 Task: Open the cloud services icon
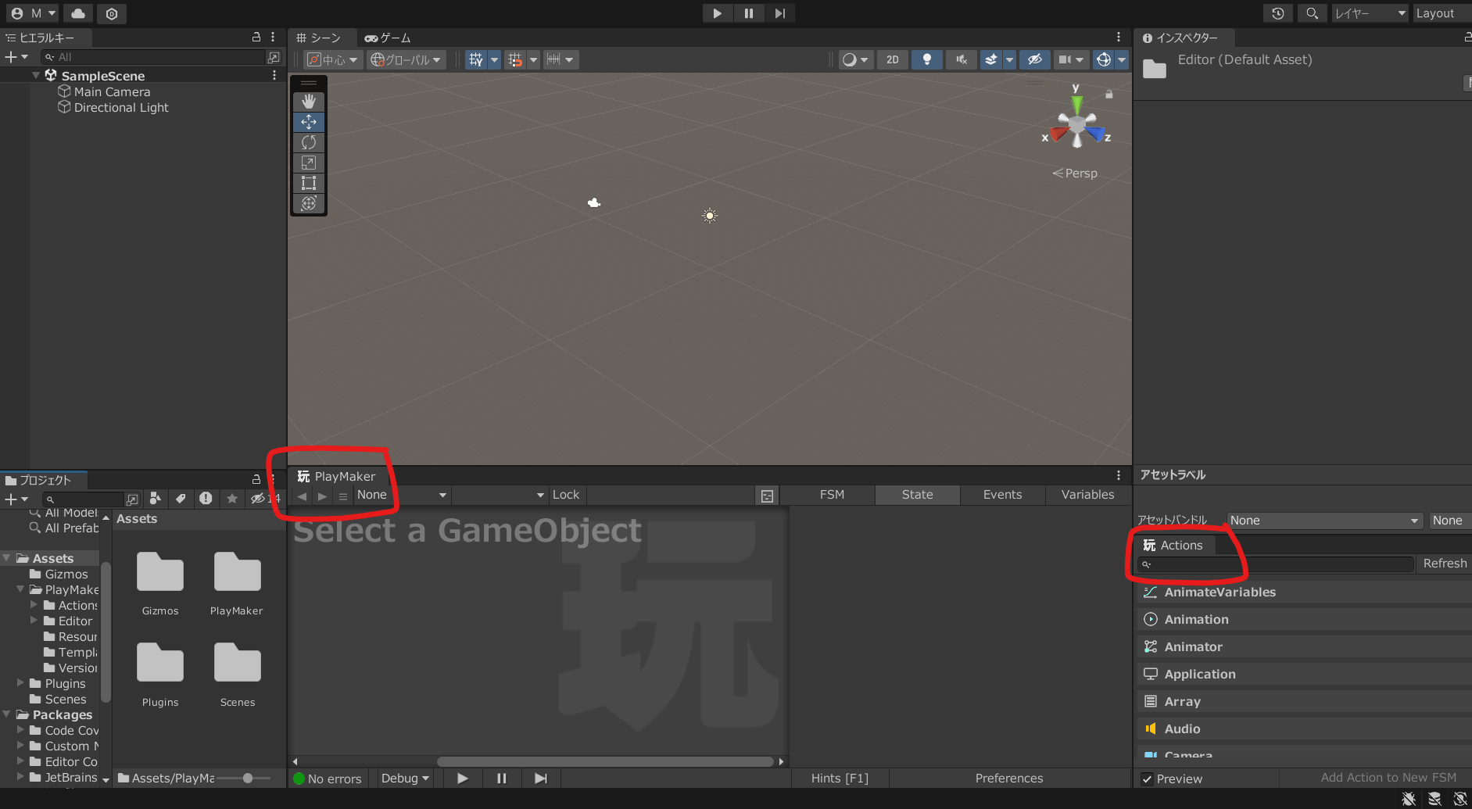(78, 13)
